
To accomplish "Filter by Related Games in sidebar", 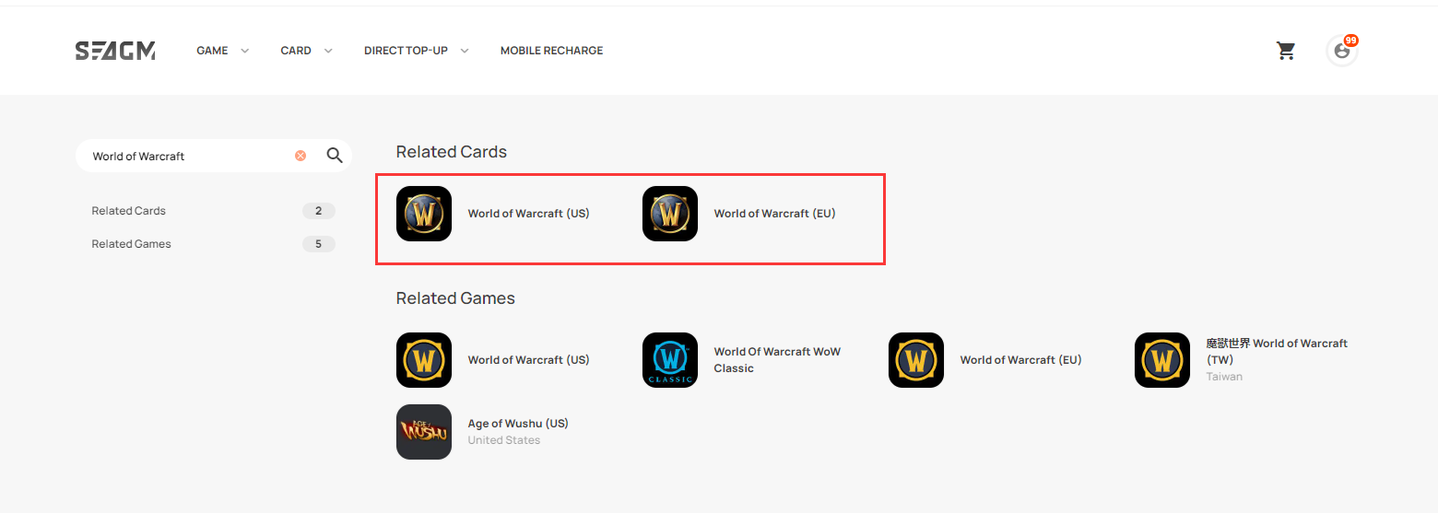I will coord(213,244).
